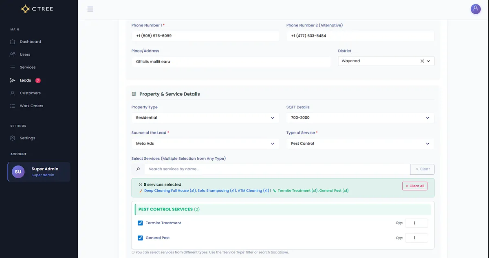Click the Settings gear icon
Viewport: 489px width, 258px height.
click(x=13, y=138)
